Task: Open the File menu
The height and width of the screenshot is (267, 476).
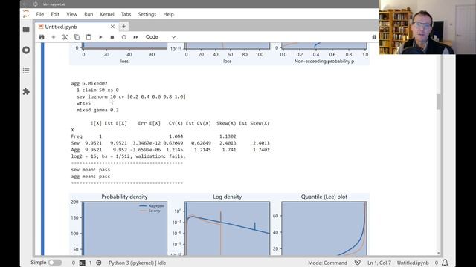Action: tap(40, 14)
